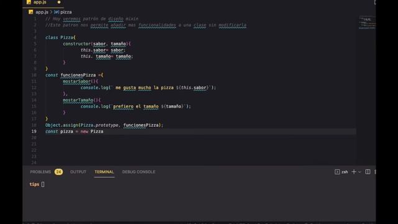Open the DEBUG CONSOLE tab
Viewport: 398px width, 224px height.
point(139,172)
